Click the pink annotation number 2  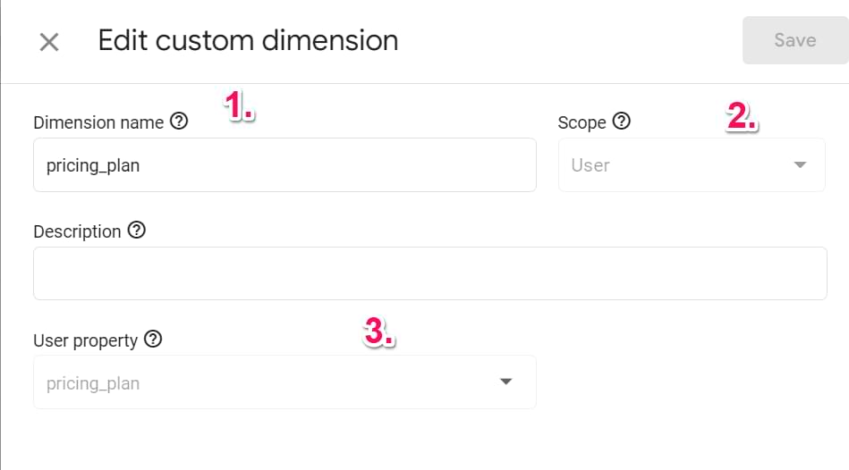click(742, 117)
